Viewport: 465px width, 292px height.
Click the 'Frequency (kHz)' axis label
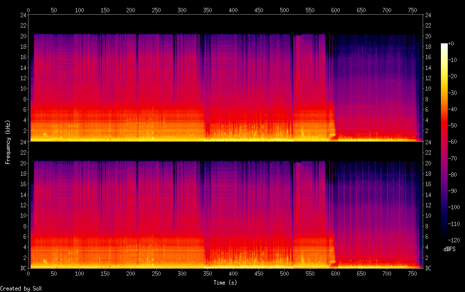pyautogui.click(x=8, y=142)
